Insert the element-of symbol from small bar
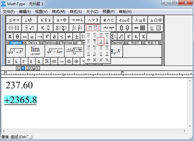 [x=32, y=37]
